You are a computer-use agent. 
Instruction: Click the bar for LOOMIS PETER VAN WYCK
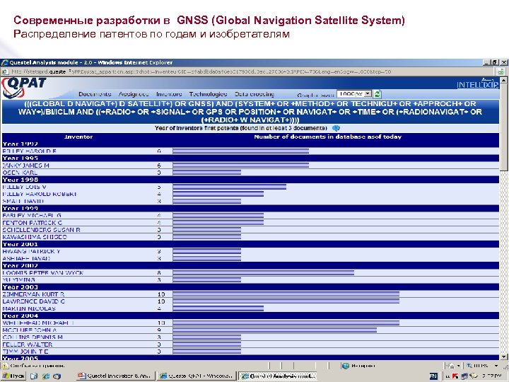263,273
